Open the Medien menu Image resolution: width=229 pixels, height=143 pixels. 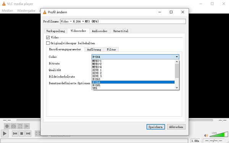pyautogui.click(x=8, y=11)
